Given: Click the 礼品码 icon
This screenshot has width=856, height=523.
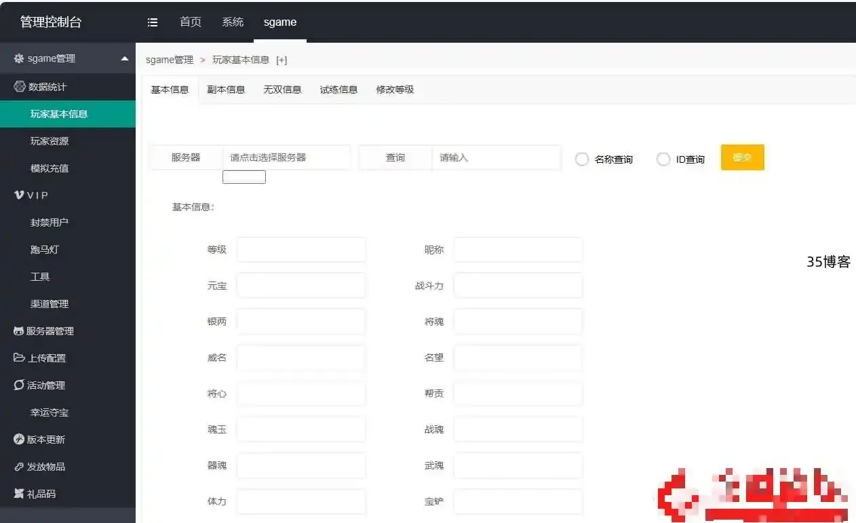Looking at the screenshot, I should [x=19, y=493].
